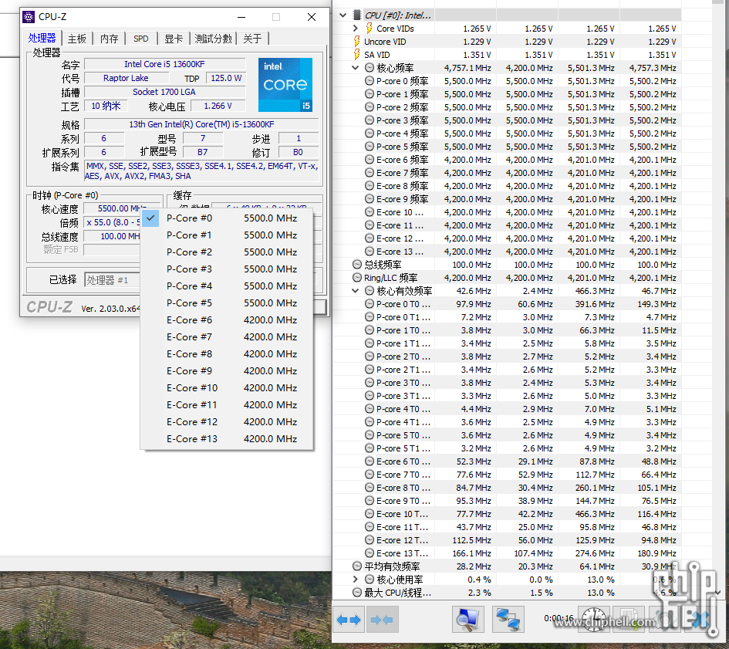Viewport: 729px width, 649px height.
Task: Click the 插槽 value Socket 1700 LGA
Action: pyautogui.click(x=164, y=92)
